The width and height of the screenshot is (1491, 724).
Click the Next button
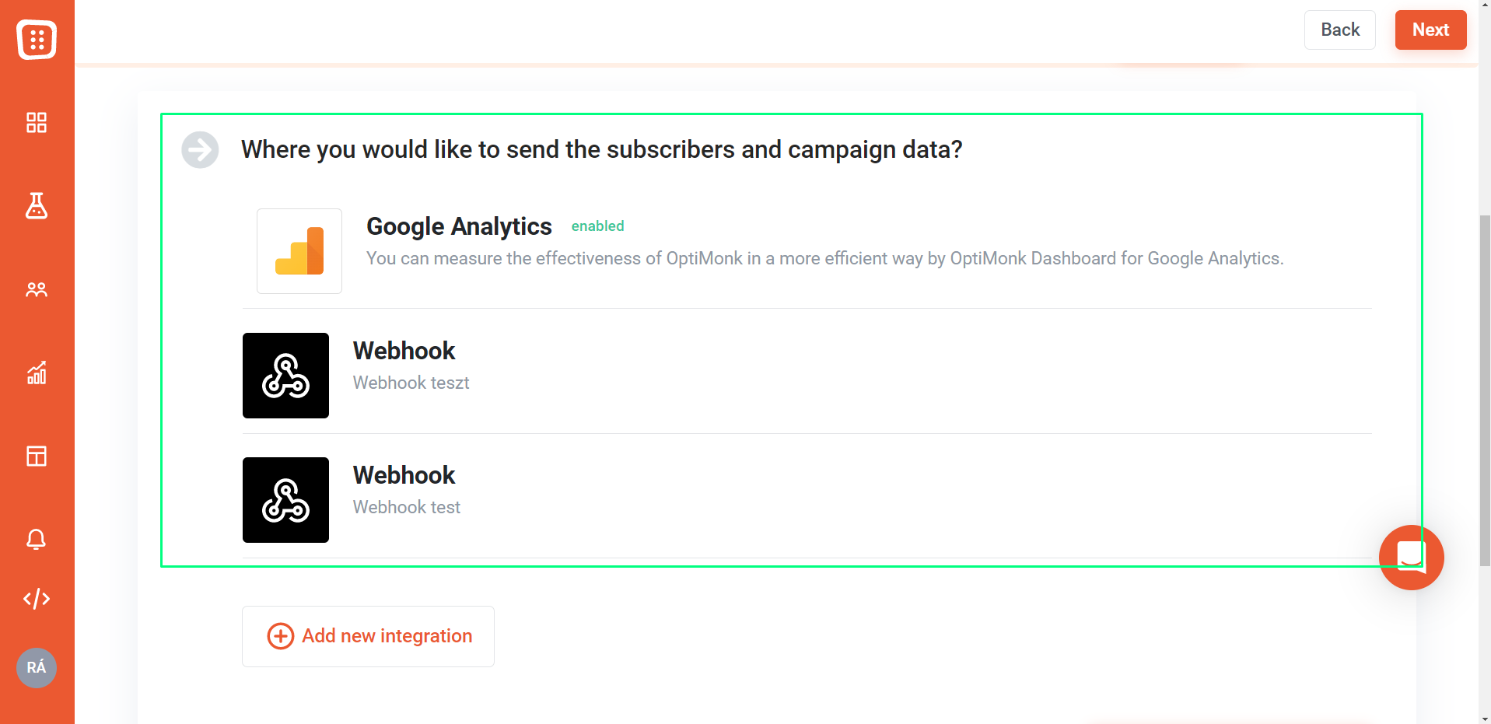click(x=1430, y=30)
